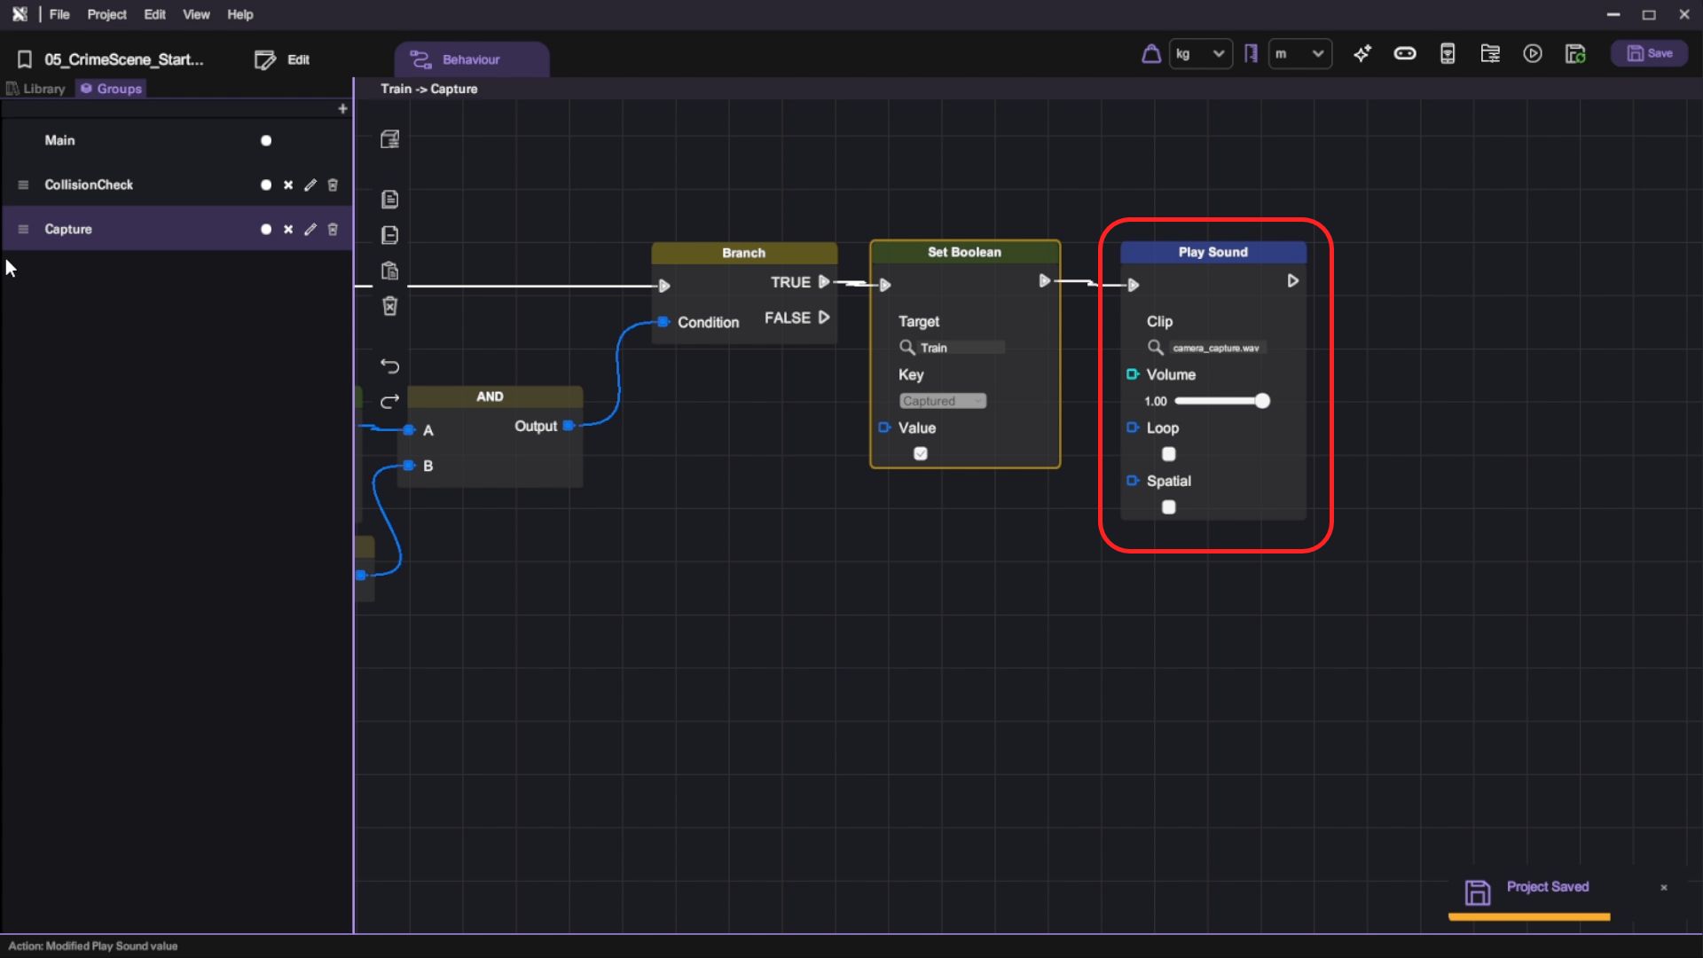Viewport: 1703px width, 958px height.
Task: Open the kg weight unit dropdown
Action: click(1200, 54)
